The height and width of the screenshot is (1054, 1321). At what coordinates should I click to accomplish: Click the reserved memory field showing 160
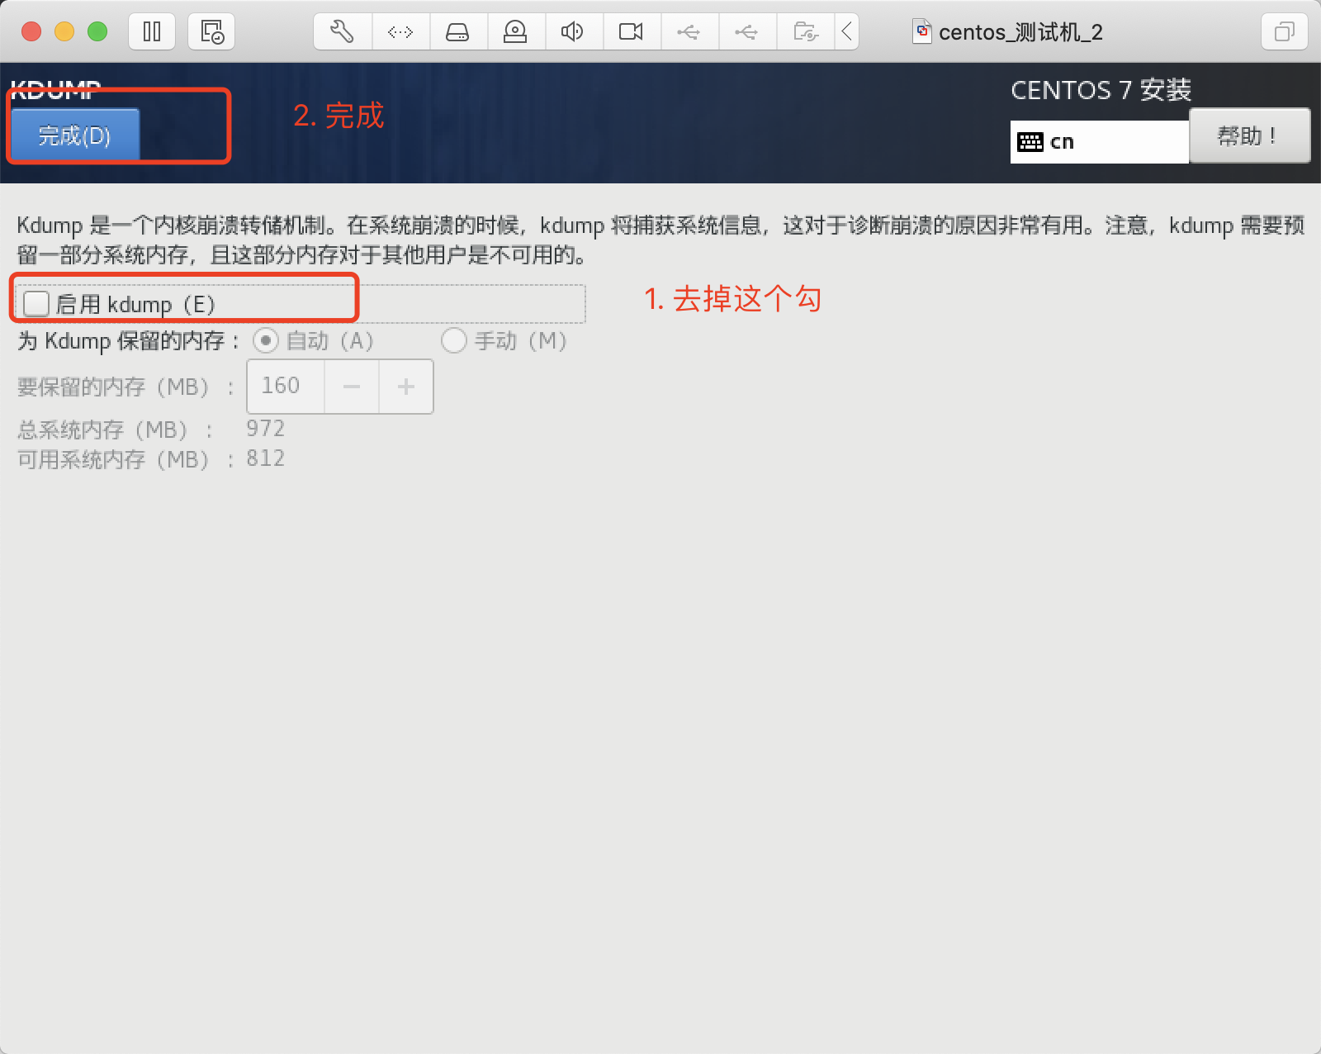(x=286, y=386)
